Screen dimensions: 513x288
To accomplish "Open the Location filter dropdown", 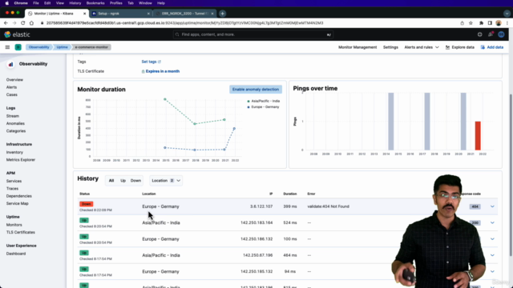I will point(166,181).
